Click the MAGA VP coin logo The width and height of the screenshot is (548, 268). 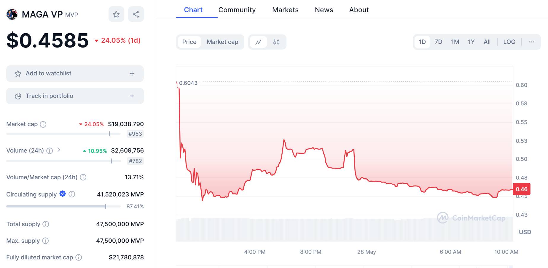tap(12, 14)
